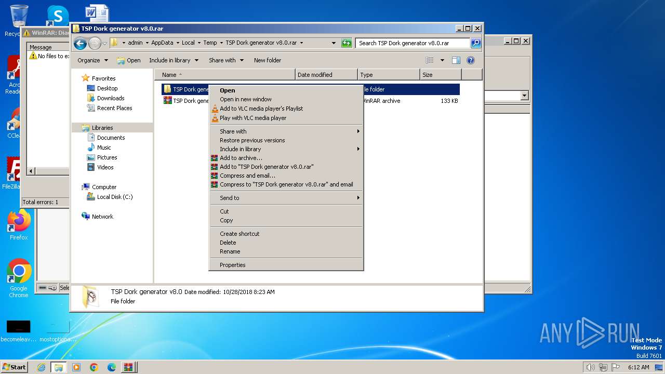Open WinRAR from the taskbar
This screenshot has width=665, height=374.
pyautogui.click(x=128, y=367)
